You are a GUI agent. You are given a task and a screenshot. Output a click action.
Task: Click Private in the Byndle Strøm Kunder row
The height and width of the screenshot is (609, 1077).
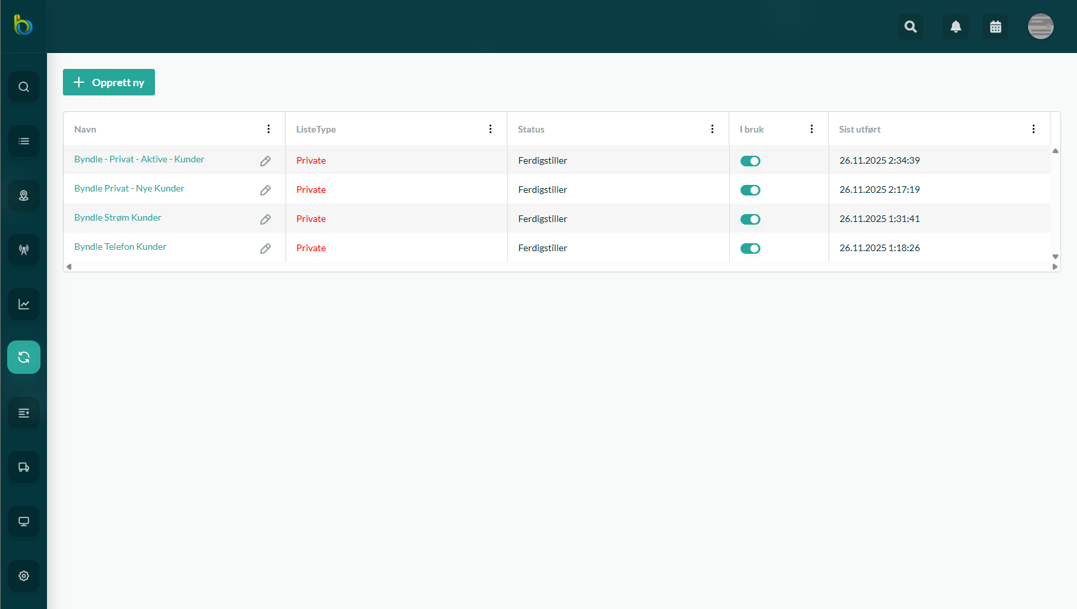(x=311, y=219)
